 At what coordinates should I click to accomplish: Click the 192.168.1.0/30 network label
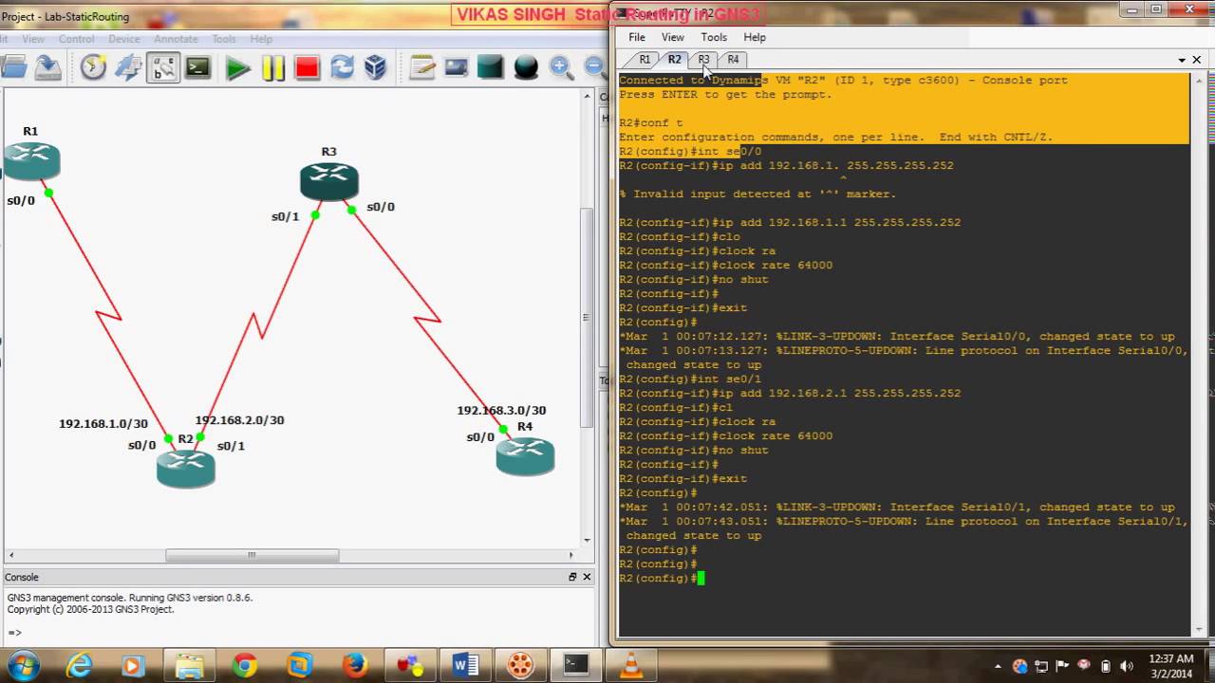[103, 424]
